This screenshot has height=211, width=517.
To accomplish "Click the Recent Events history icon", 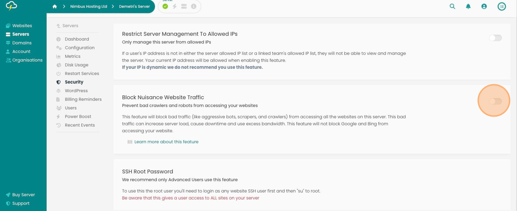I will coord(59,125).
